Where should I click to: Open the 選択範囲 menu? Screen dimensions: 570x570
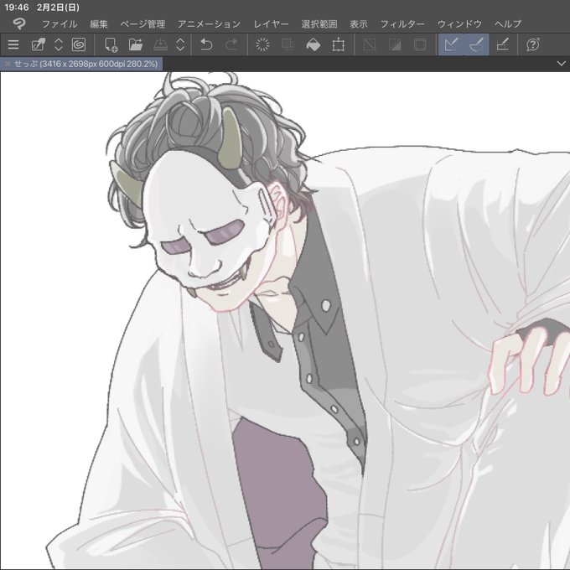click(319, 24)
